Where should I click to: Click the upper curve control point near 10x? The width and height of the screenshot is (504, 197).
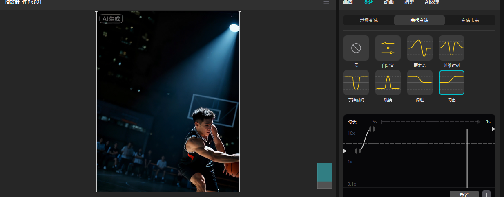tap(372, 129)
